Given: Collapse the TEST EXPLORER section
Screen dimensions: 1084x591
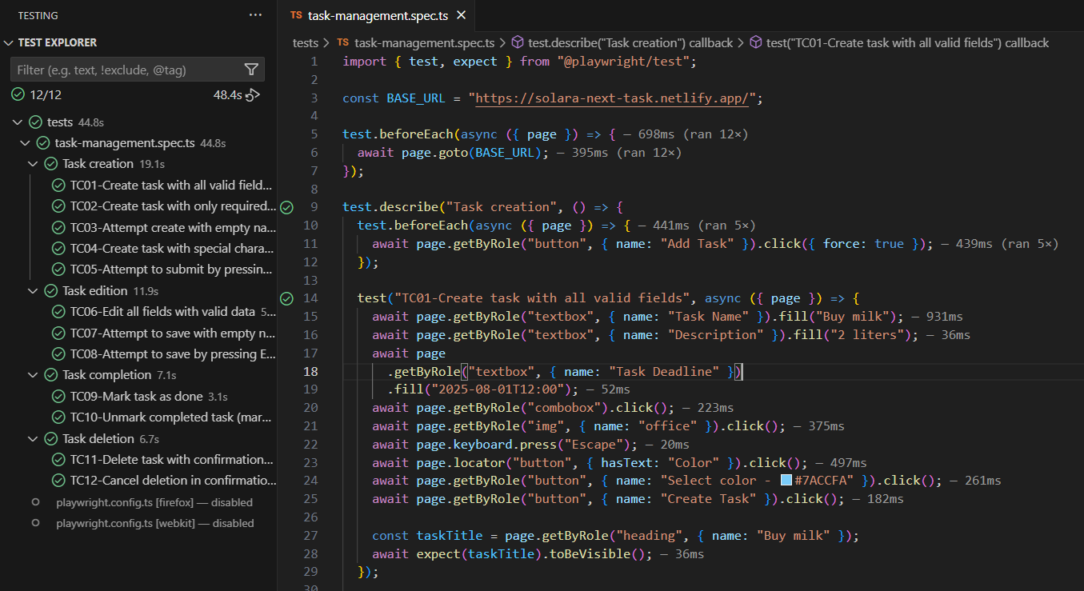Looking at the screenshot, I should (x=9, y=42).
